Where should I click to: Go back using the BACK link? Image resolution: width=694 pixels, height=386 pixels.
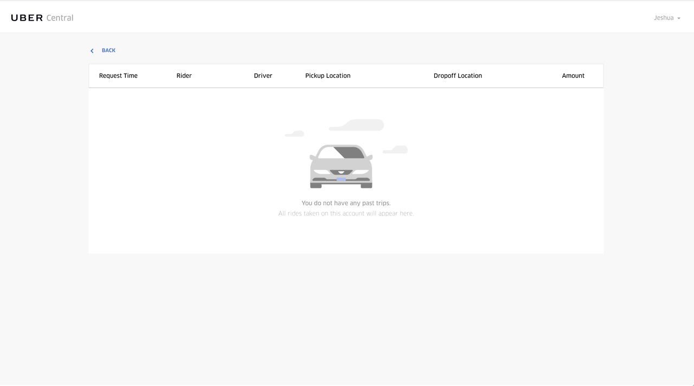[108, 50]
